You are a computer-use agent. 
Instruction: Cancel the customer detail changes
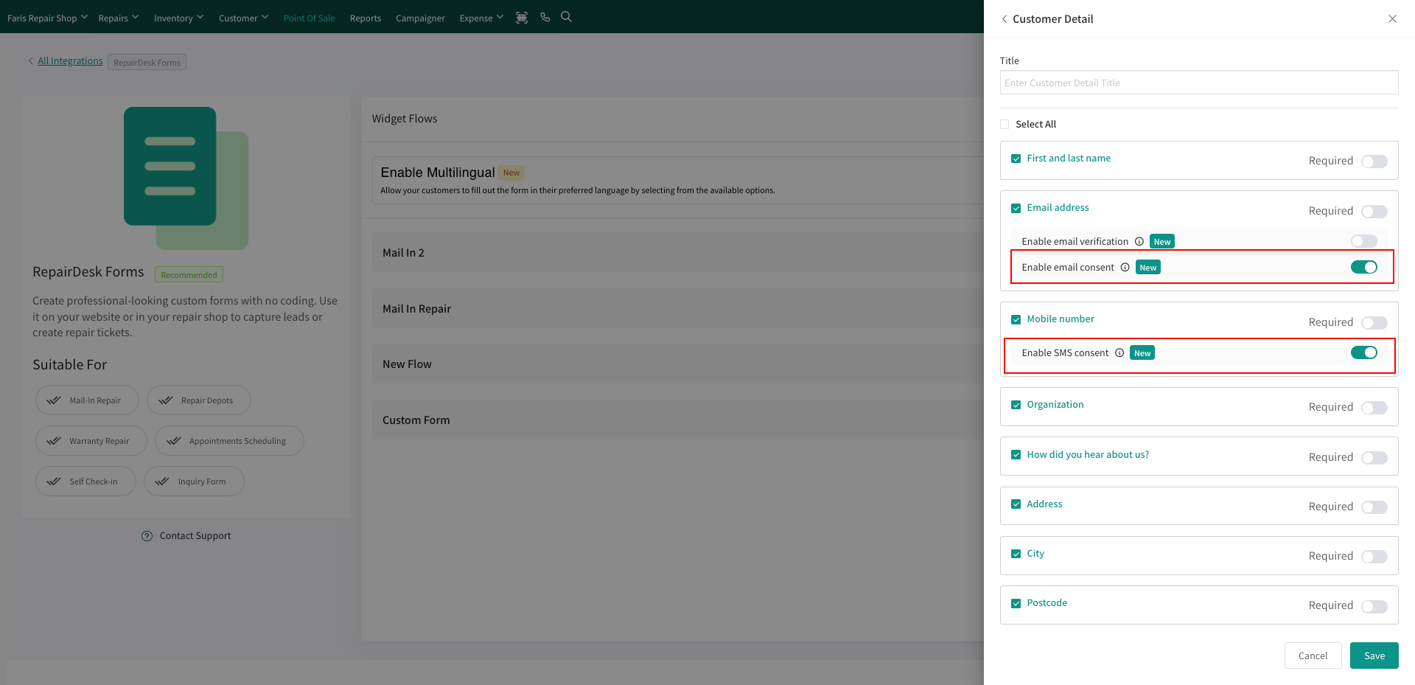(1313, 656)
